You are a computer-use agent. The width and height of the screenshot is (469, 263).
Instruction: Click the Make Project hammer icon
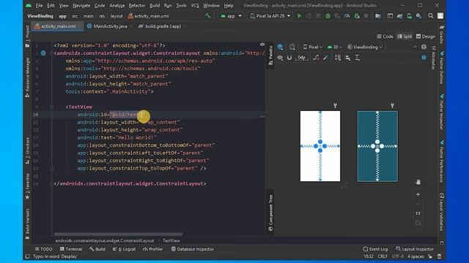click(x=208, y=16)
